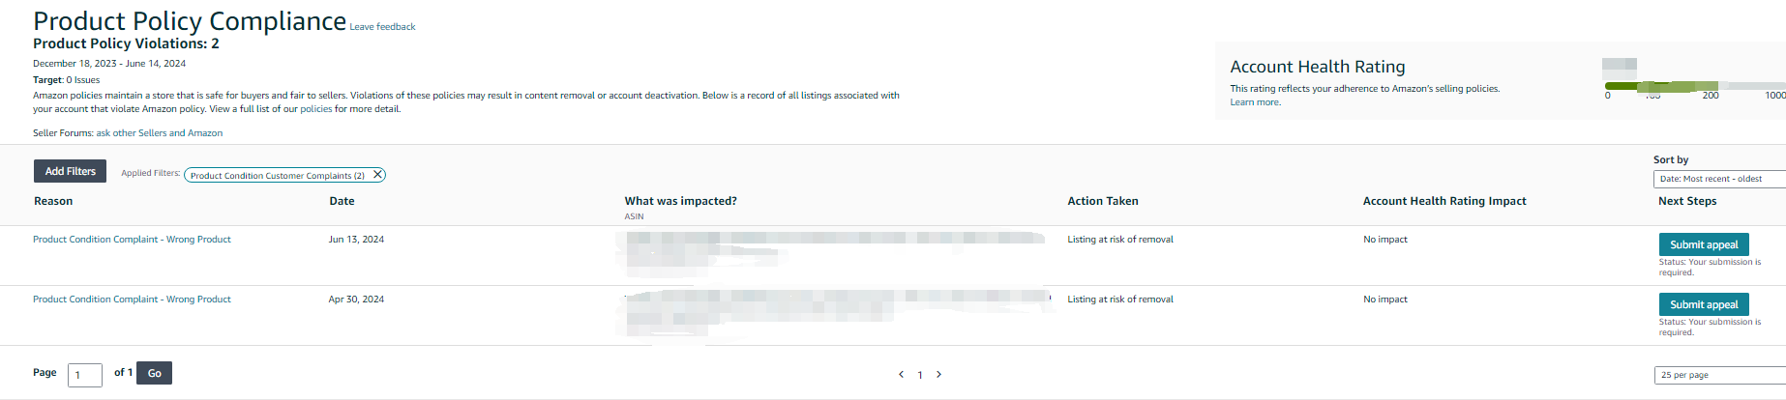
Task: Open the Leave feedback link
Action: 382,27
